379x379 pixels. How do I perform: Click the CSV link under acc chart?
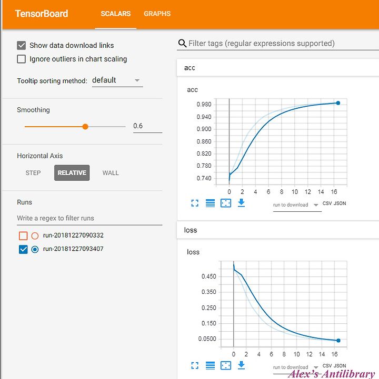(327, 203)
